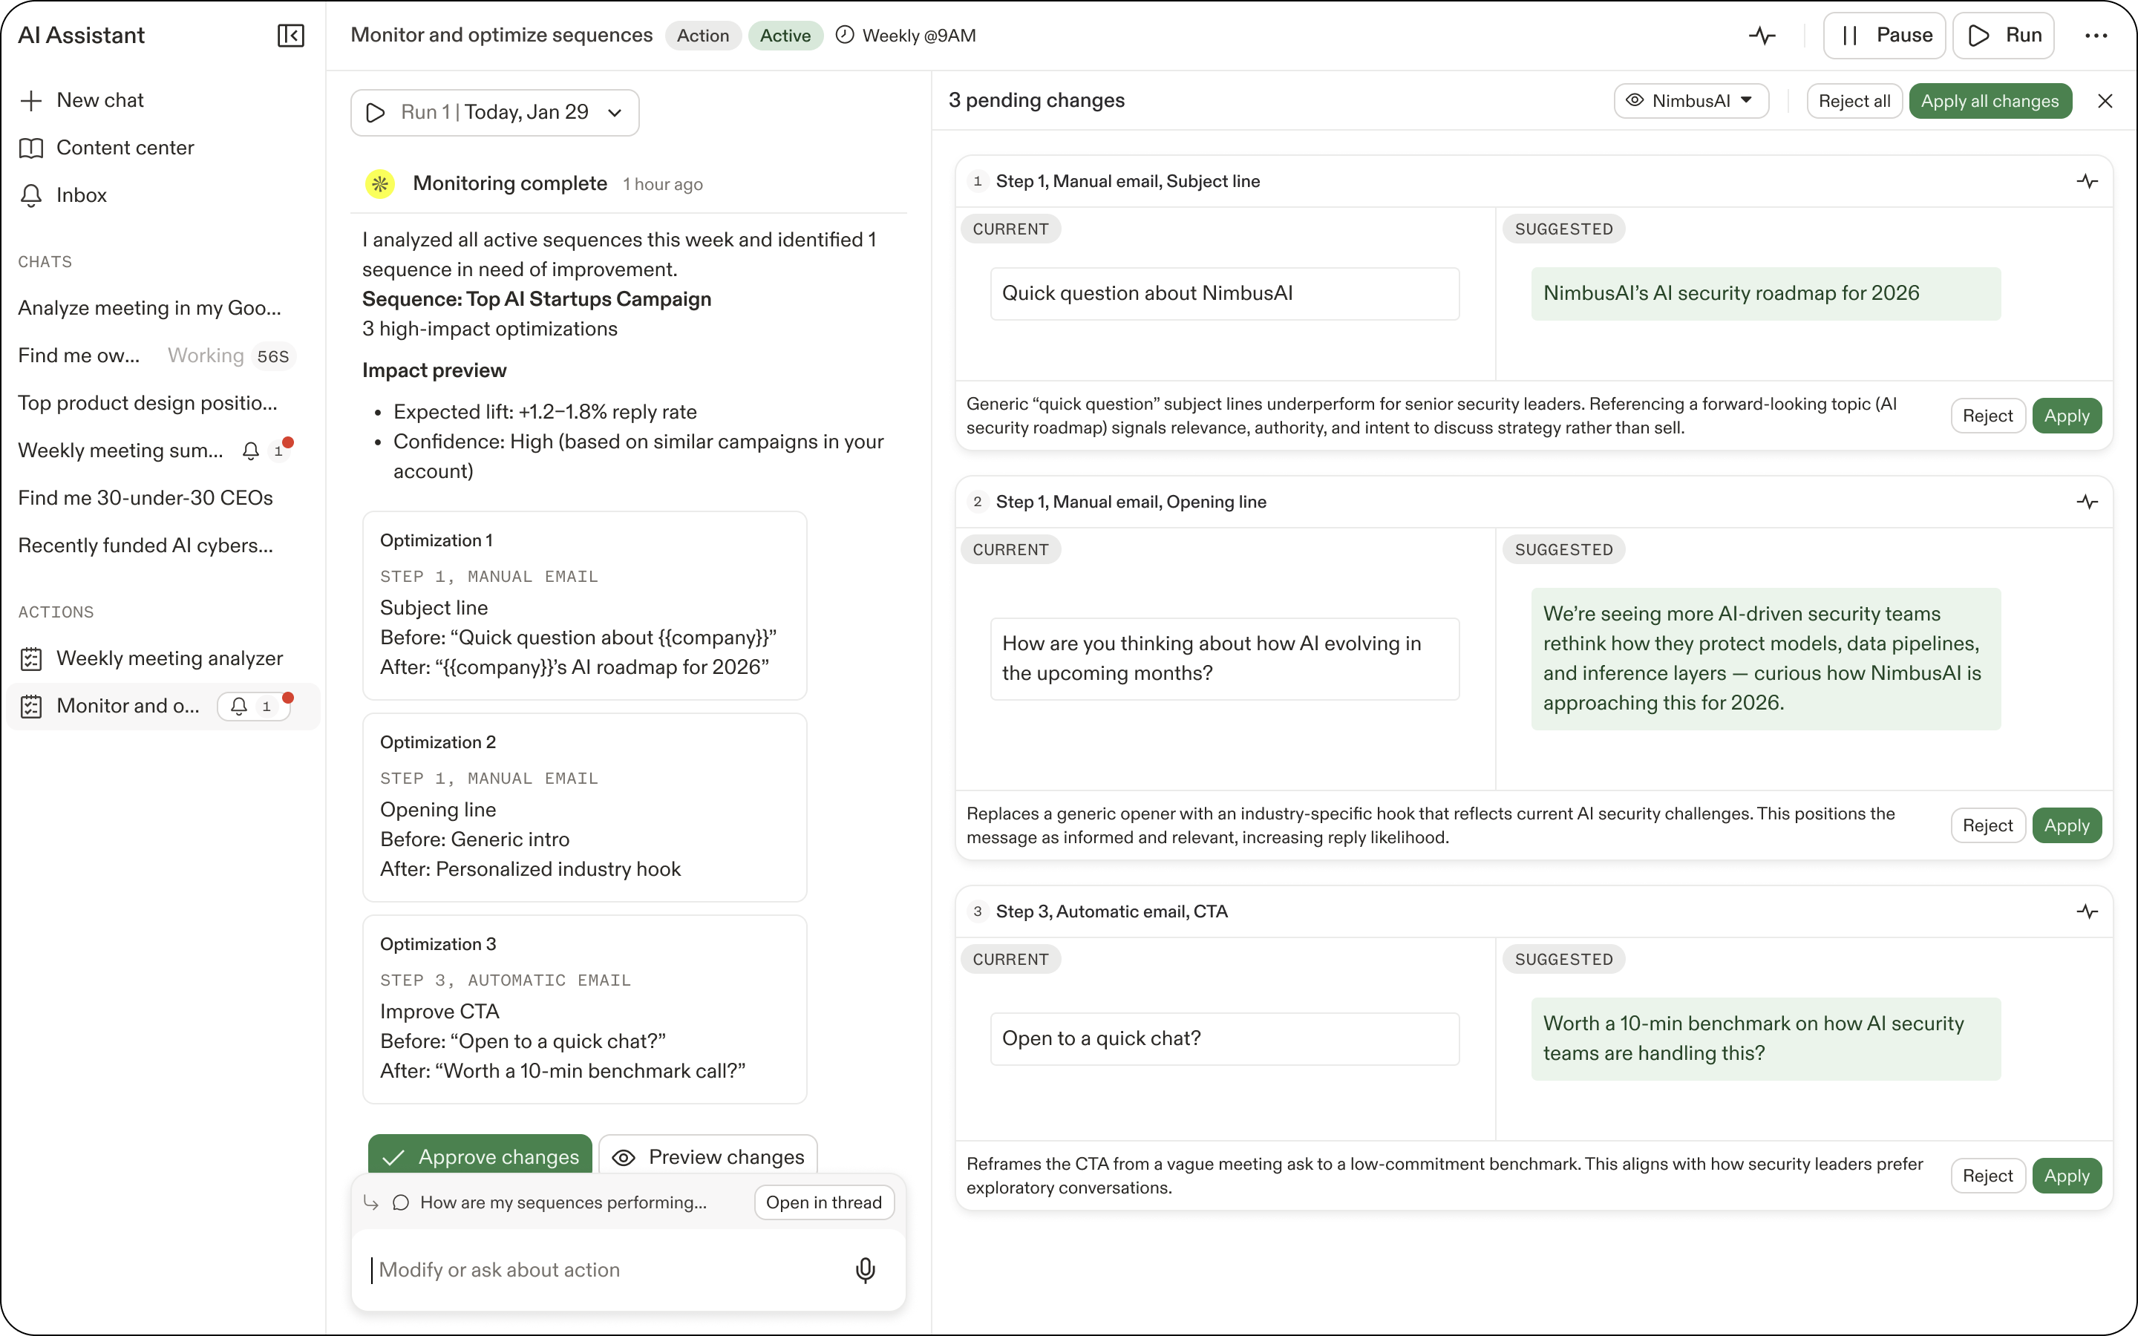Focus the Modify or ask about action field

[x=601, y=1270]
